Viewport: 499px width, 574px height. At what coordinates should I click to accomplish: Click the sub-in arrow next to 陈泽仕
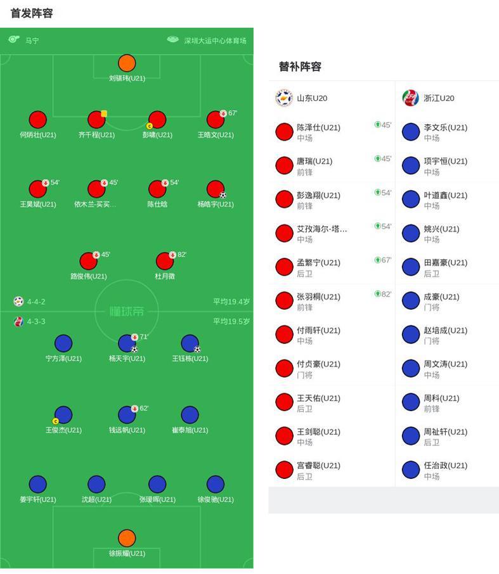click(x=377, y=125)
